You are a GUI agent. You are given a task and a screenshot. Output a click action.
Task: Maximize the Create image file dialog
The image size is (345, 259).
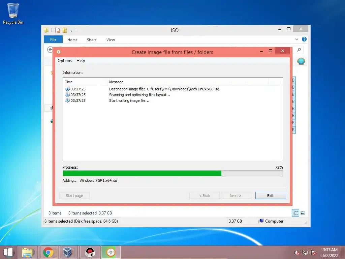click(x=271, y=51)
